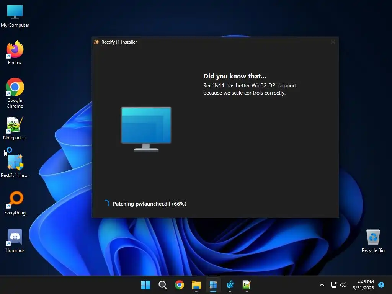Screen dimensions: 392x294
Task: Launch Chrome from the taskbar
Action: coord(179,285)
